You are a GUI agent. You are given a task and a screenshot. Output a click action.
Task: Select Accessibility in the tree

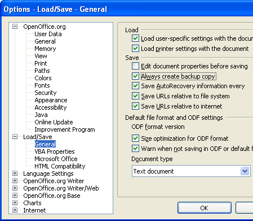tap(51, 107)
